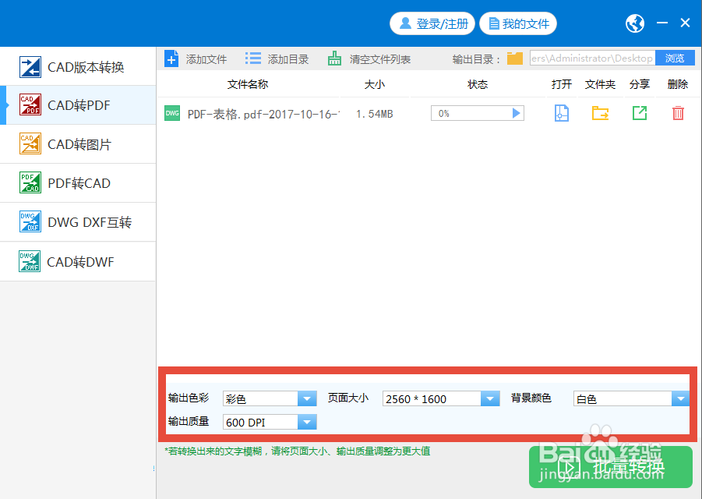Open the 输出色彩 color dropdown
This screenshot has width=702, height=499.
coord(306,398)
